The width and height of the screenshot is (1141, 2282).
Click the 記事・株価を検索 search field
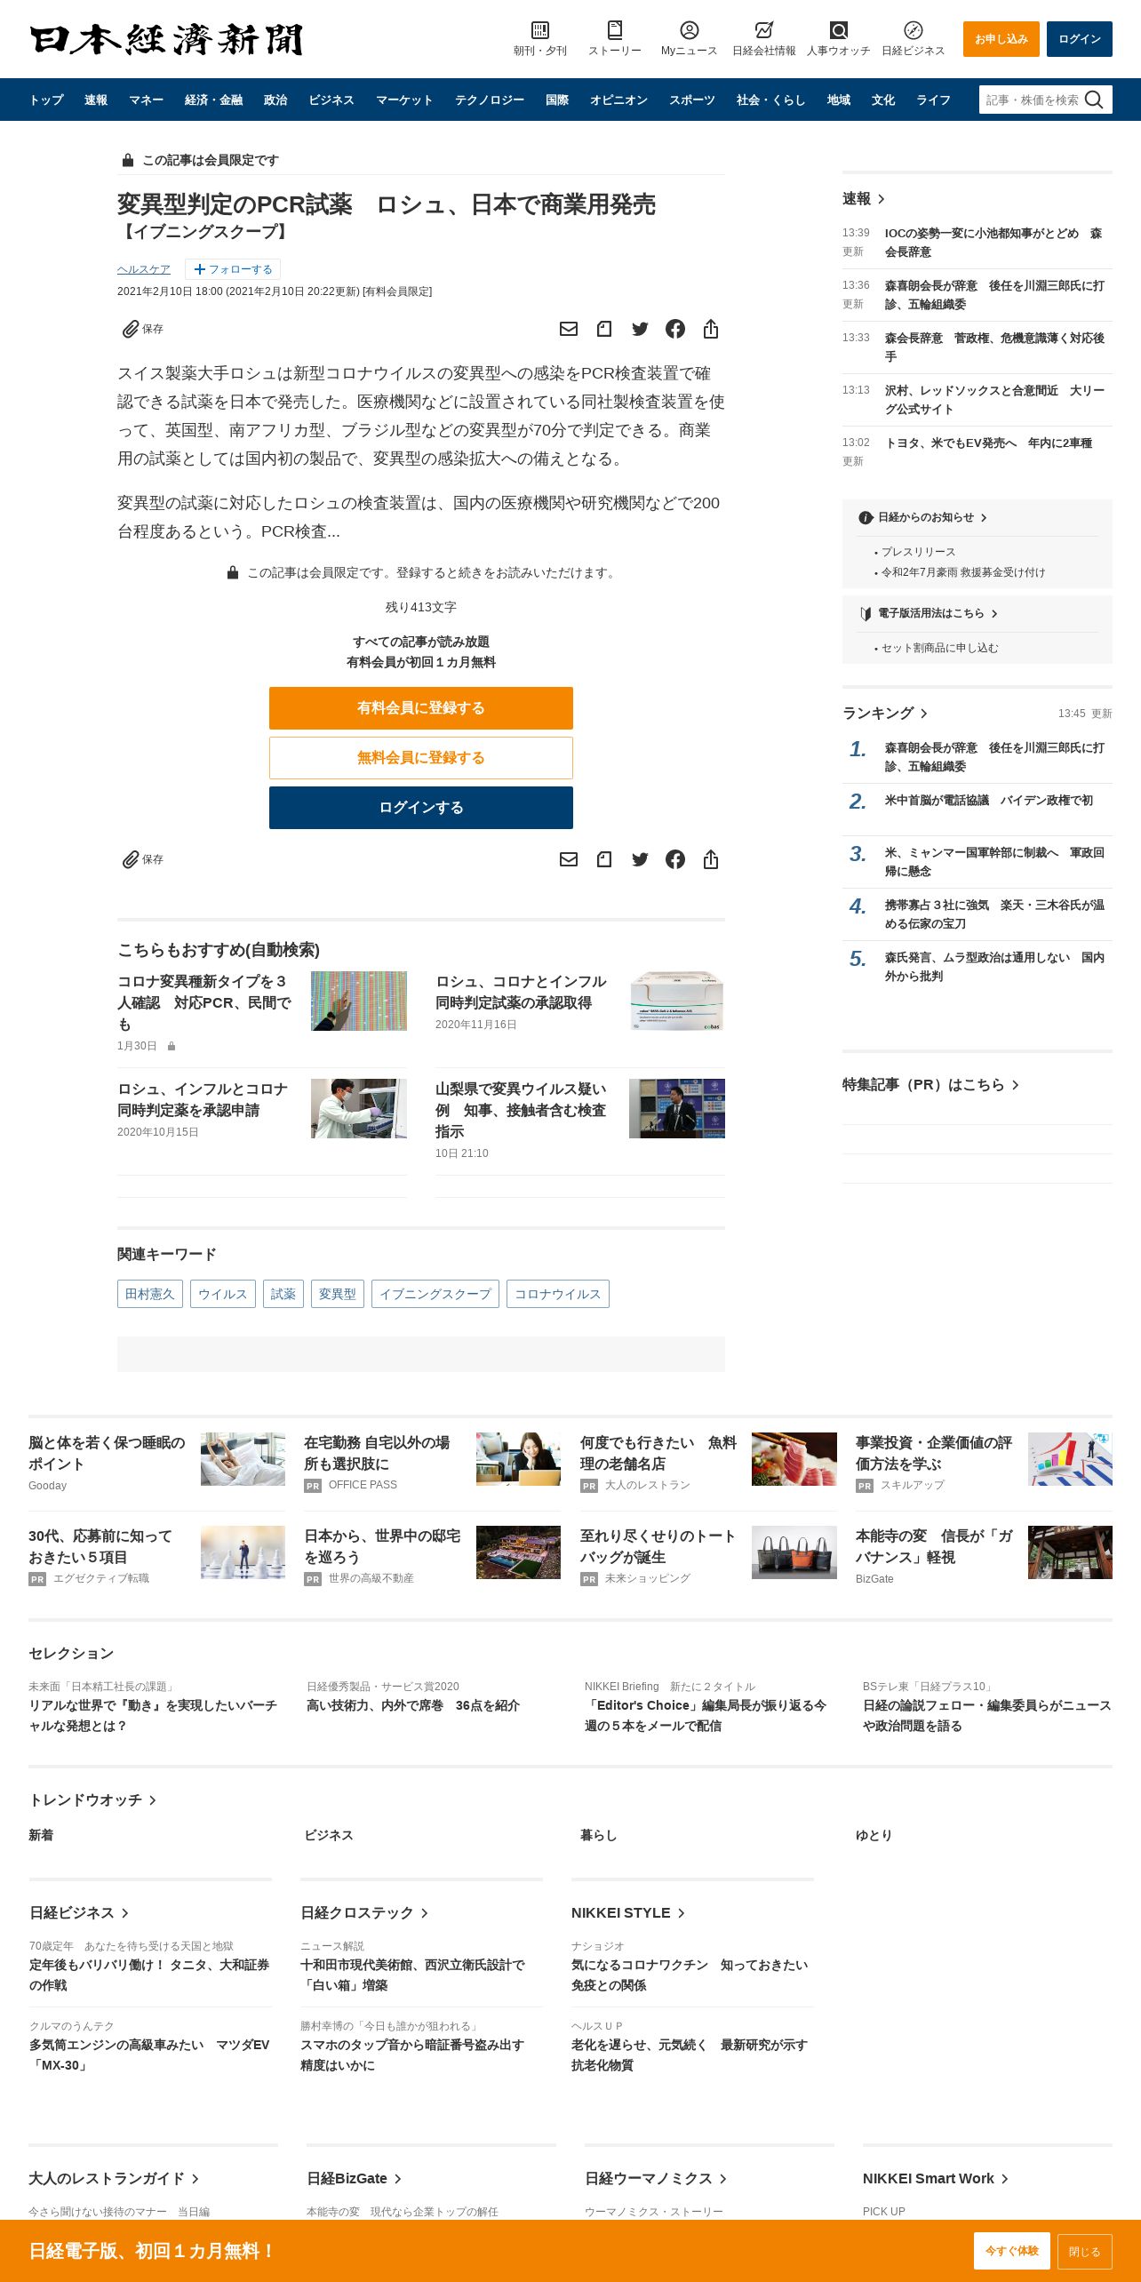click(1033, 100)
